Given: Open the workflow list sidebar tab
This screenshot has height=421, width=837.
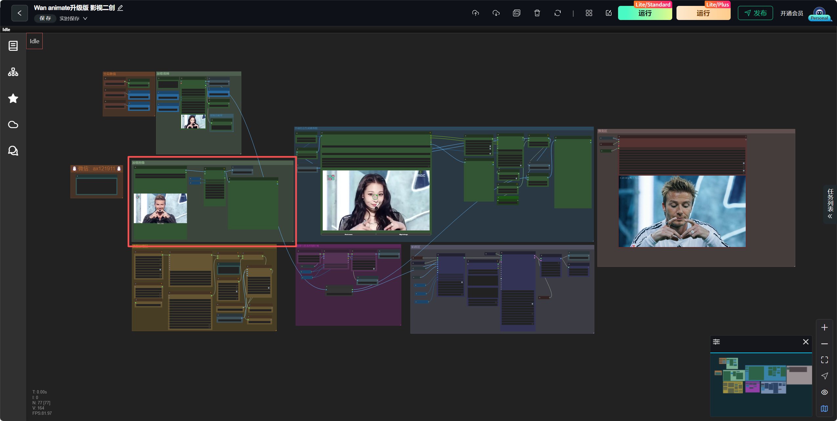Looking at the screenshot, I should (x=13, y=46).
